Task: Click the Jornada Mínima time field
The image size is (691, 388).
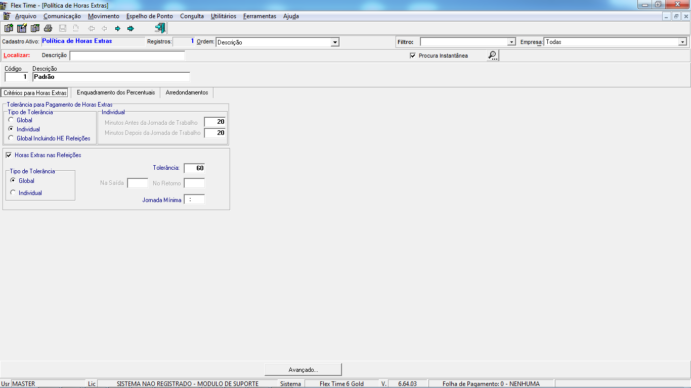Action: pyautogui.click(x=194, y=200)
